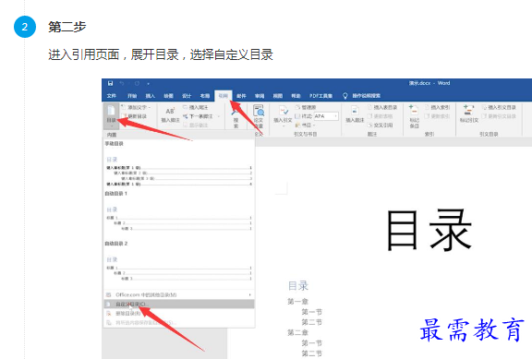Select the 引用 (References) ribbon tab
Screen dimensions: 532x359
223,96
